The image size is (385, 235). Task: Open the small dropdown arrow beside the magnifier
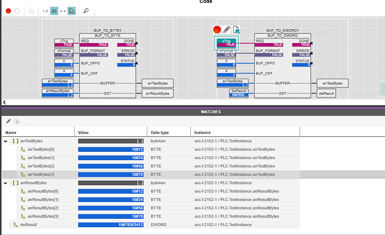coord(93,13)
